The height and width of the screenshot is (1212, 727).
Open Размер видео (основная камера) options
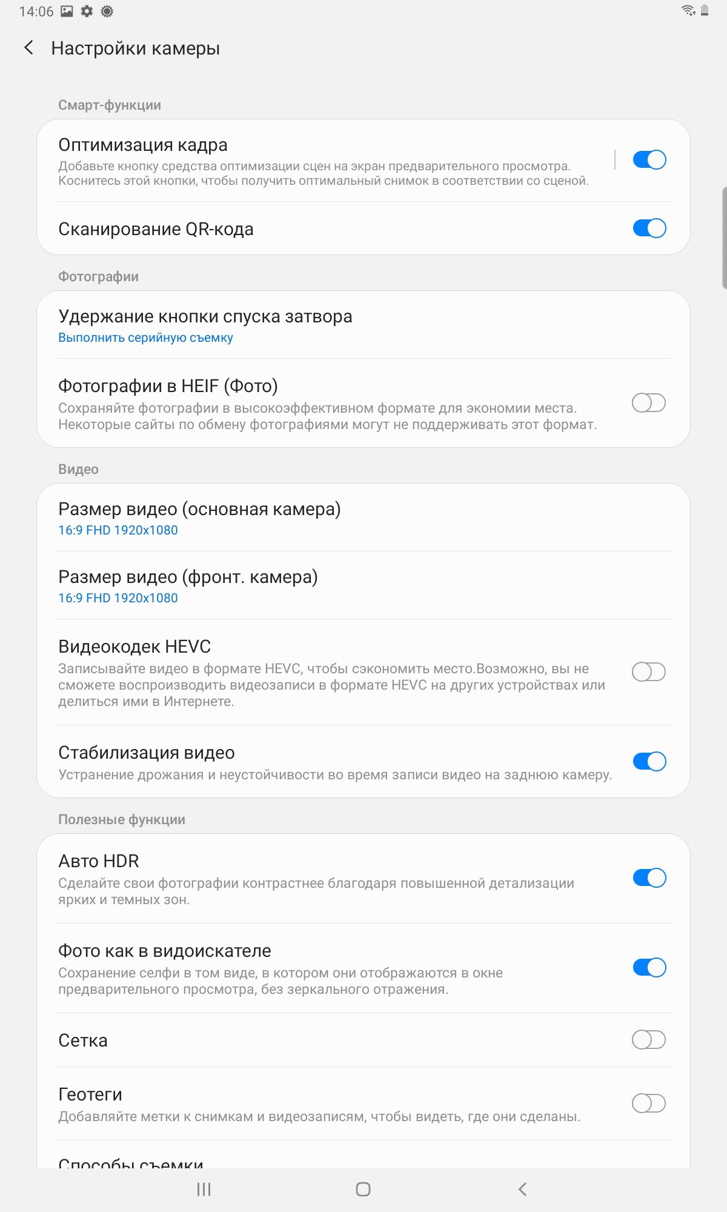click(x=363, y=518)
